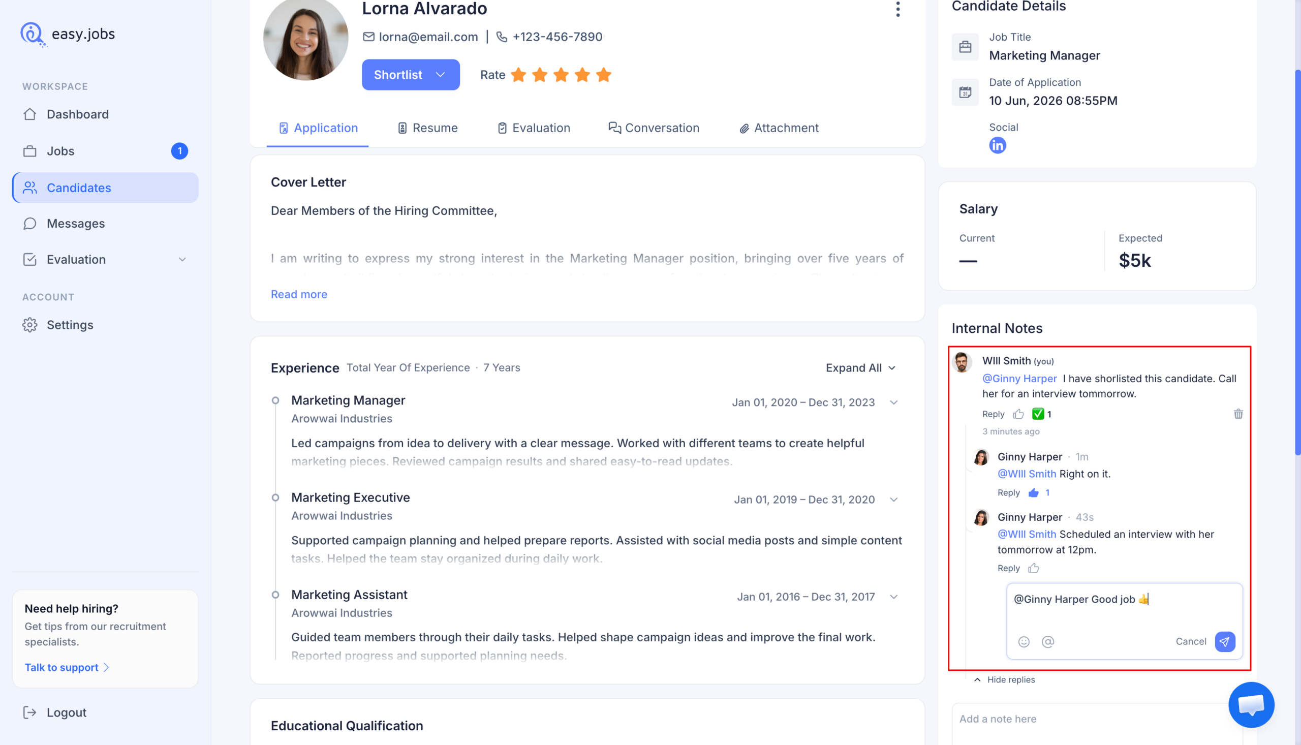Viewport: 1301px width, 745px height.
Task: Click Lorna Alvarado's profile photo
Action: pos(305,38)
